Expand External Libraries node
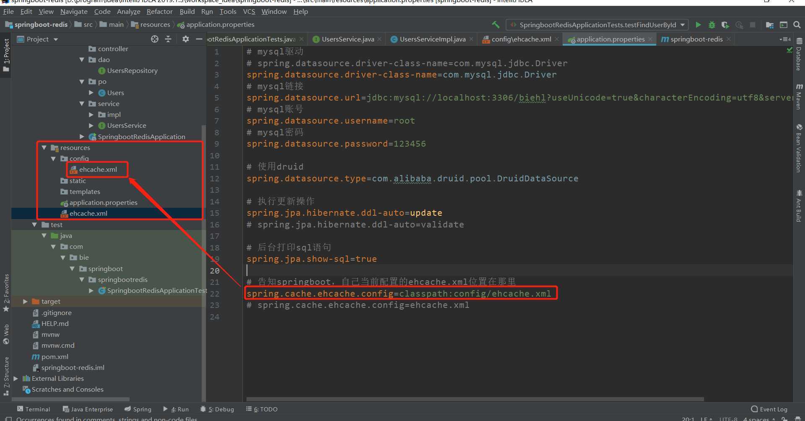Image resolution: width=805 pixels, height=421 pixels. click(x=16, y=379)
